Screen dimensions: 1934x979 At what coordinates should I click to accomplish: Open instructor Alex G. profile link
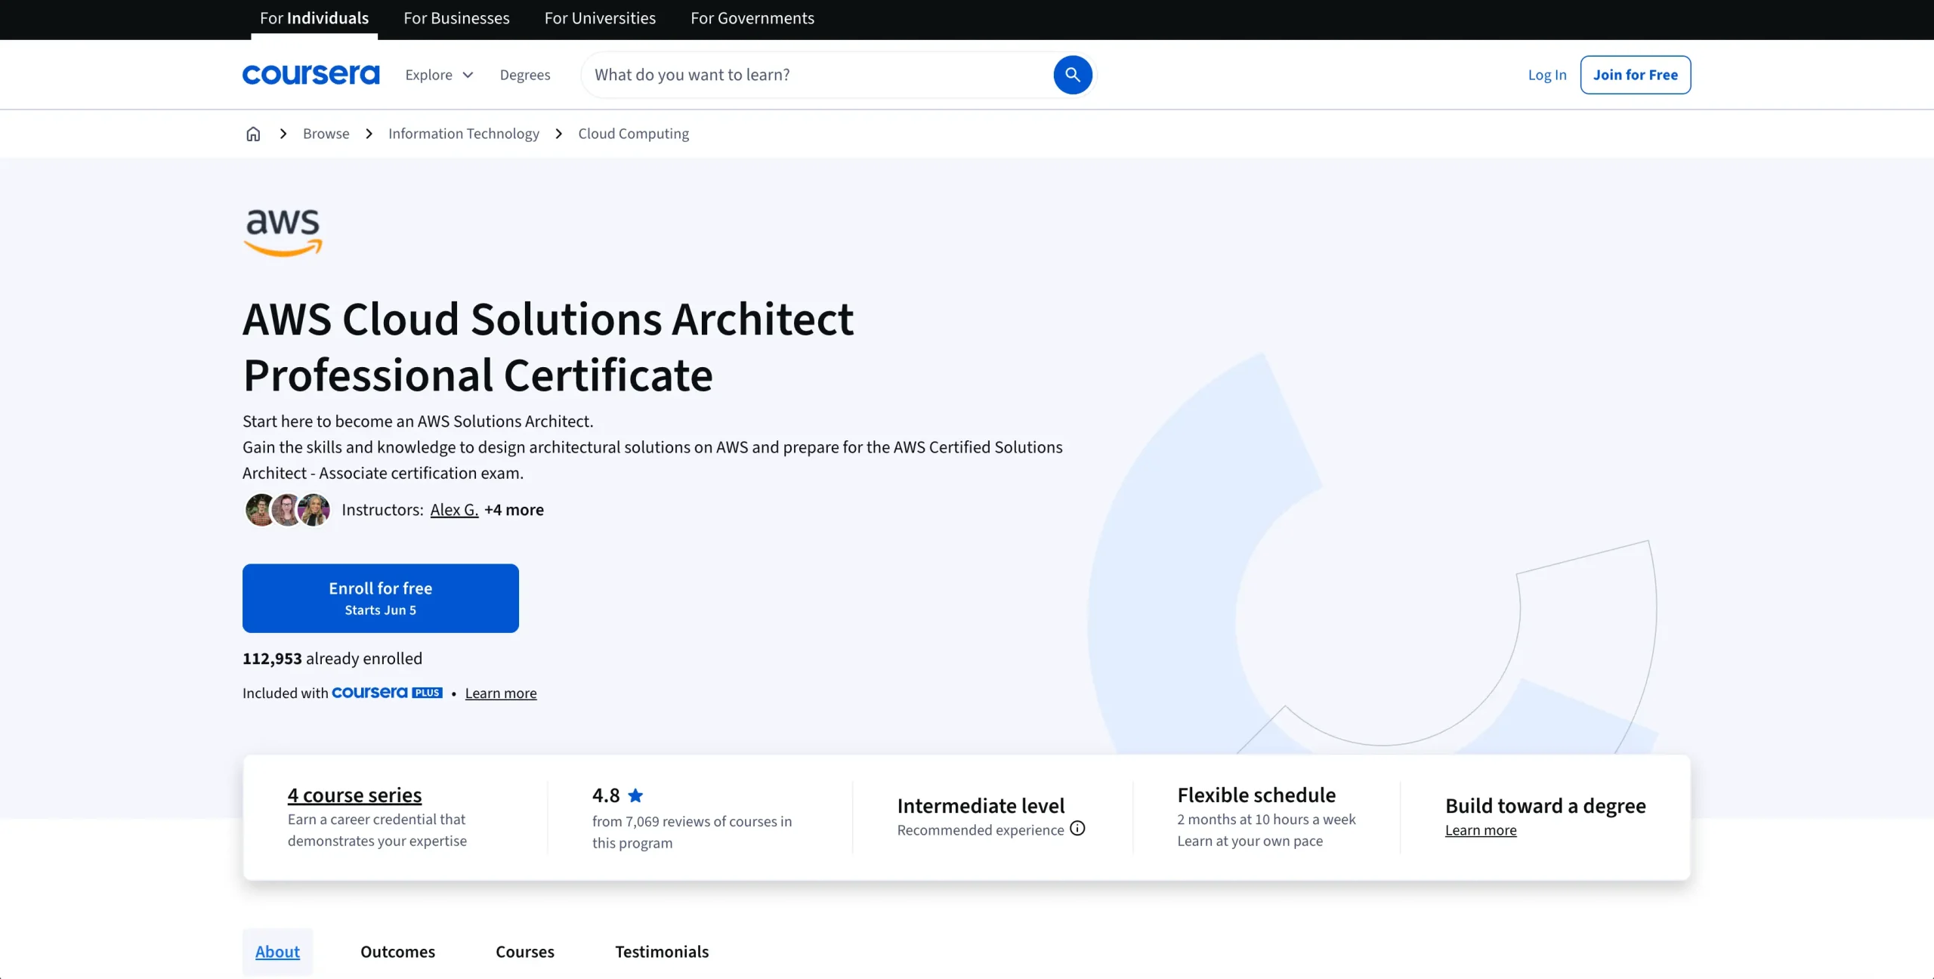(454, 510)
